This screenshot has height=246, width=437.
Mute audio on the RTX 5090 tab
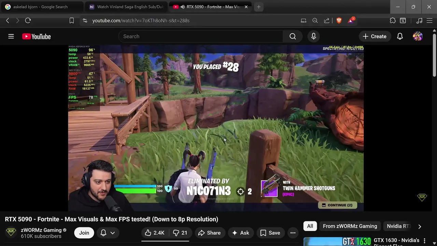click(183, 7)
